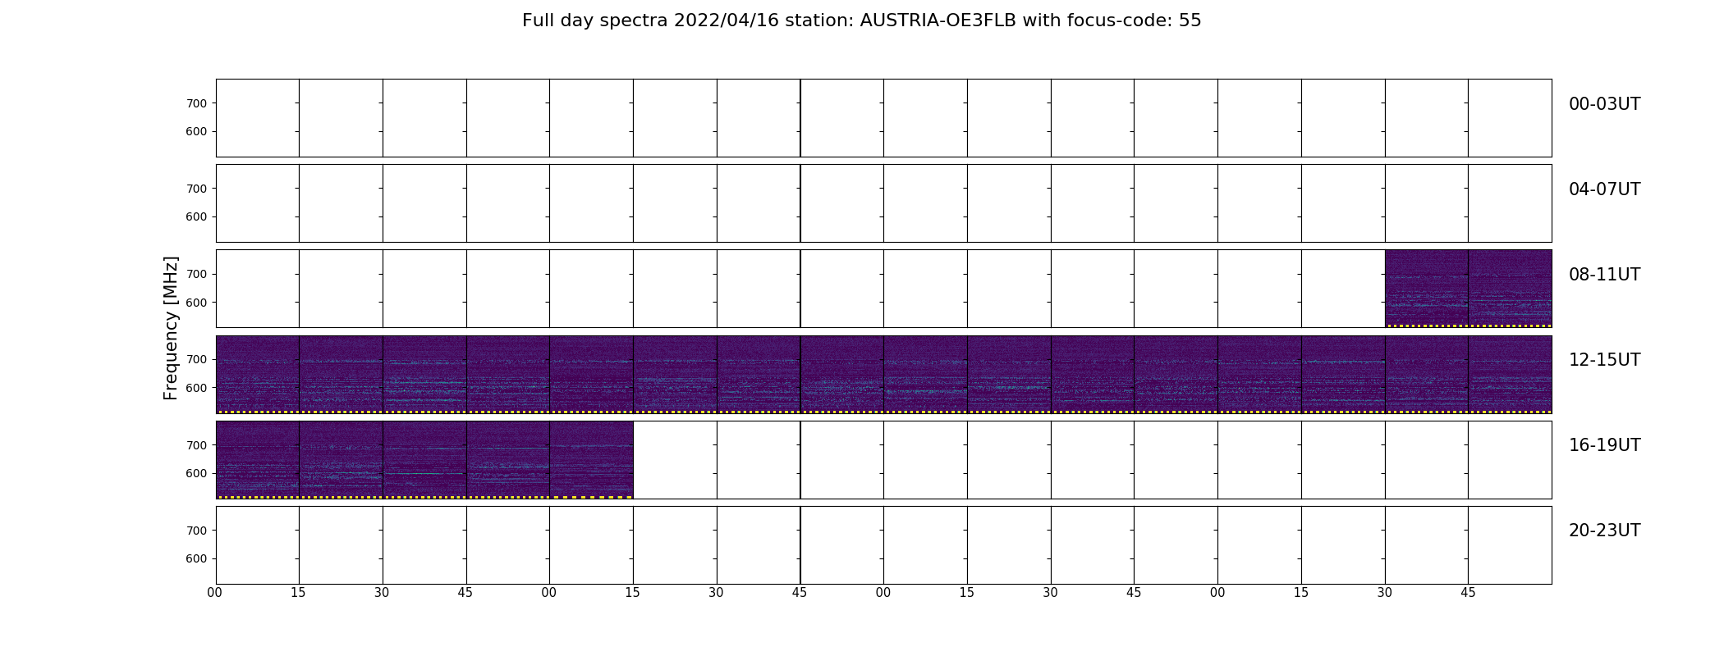Open the 16:30 spectrogram panel in 16-19UT row
This screenshot has width=1724, height=656.
[424, 459]
